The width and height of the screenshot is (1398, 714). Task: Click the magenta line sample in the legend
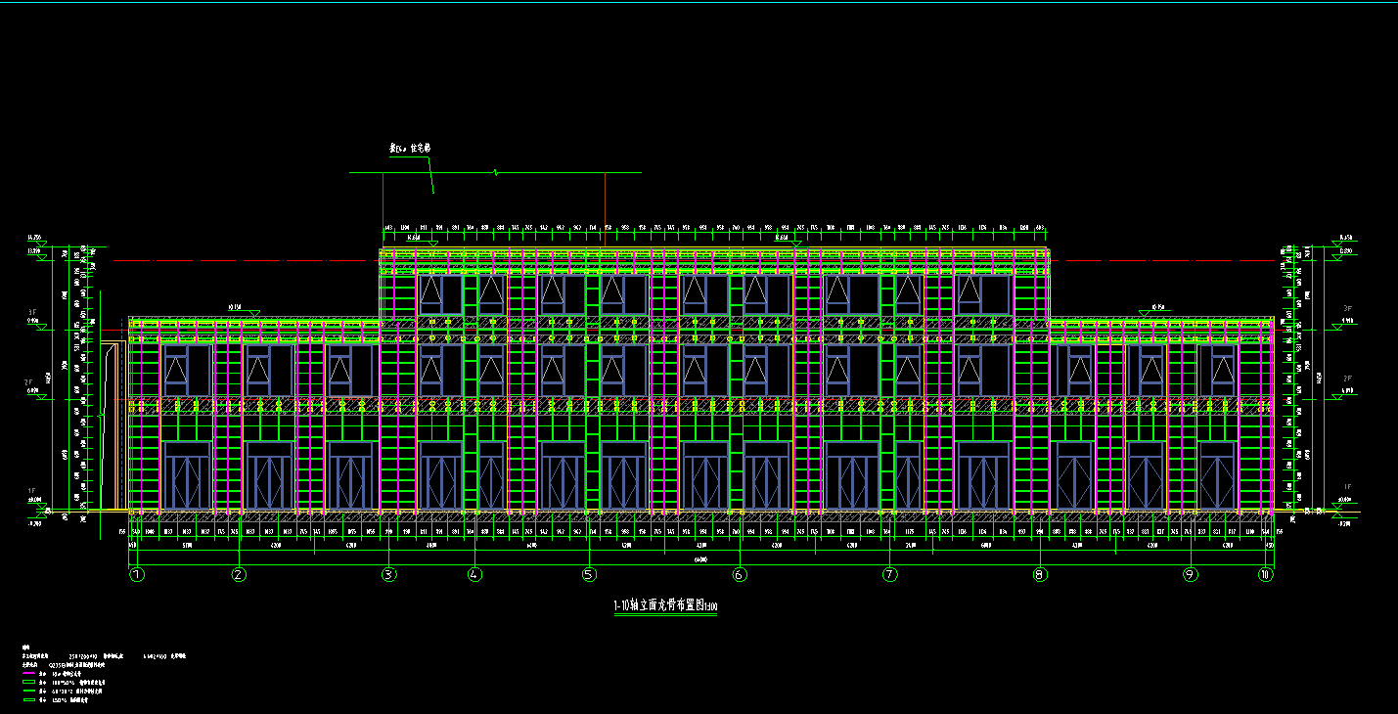pyautogui.click(x=29, y=673)
